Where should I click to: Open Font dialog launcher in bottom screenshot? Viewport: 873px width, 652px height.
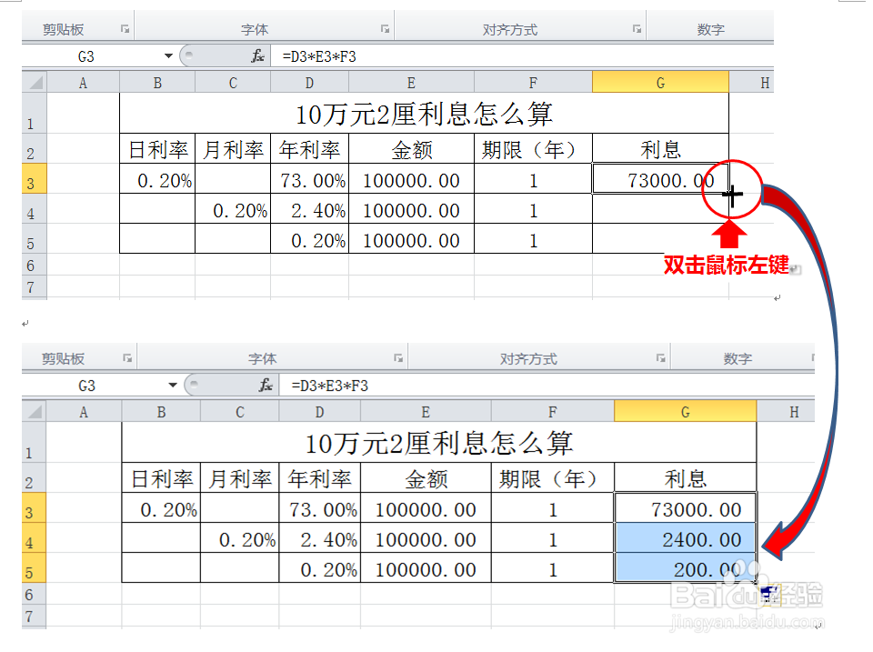398,358
